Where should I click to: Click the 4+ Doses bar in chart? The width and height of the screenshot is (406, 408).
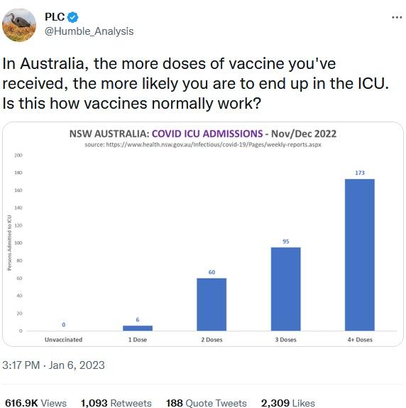[x=359, y=254]
